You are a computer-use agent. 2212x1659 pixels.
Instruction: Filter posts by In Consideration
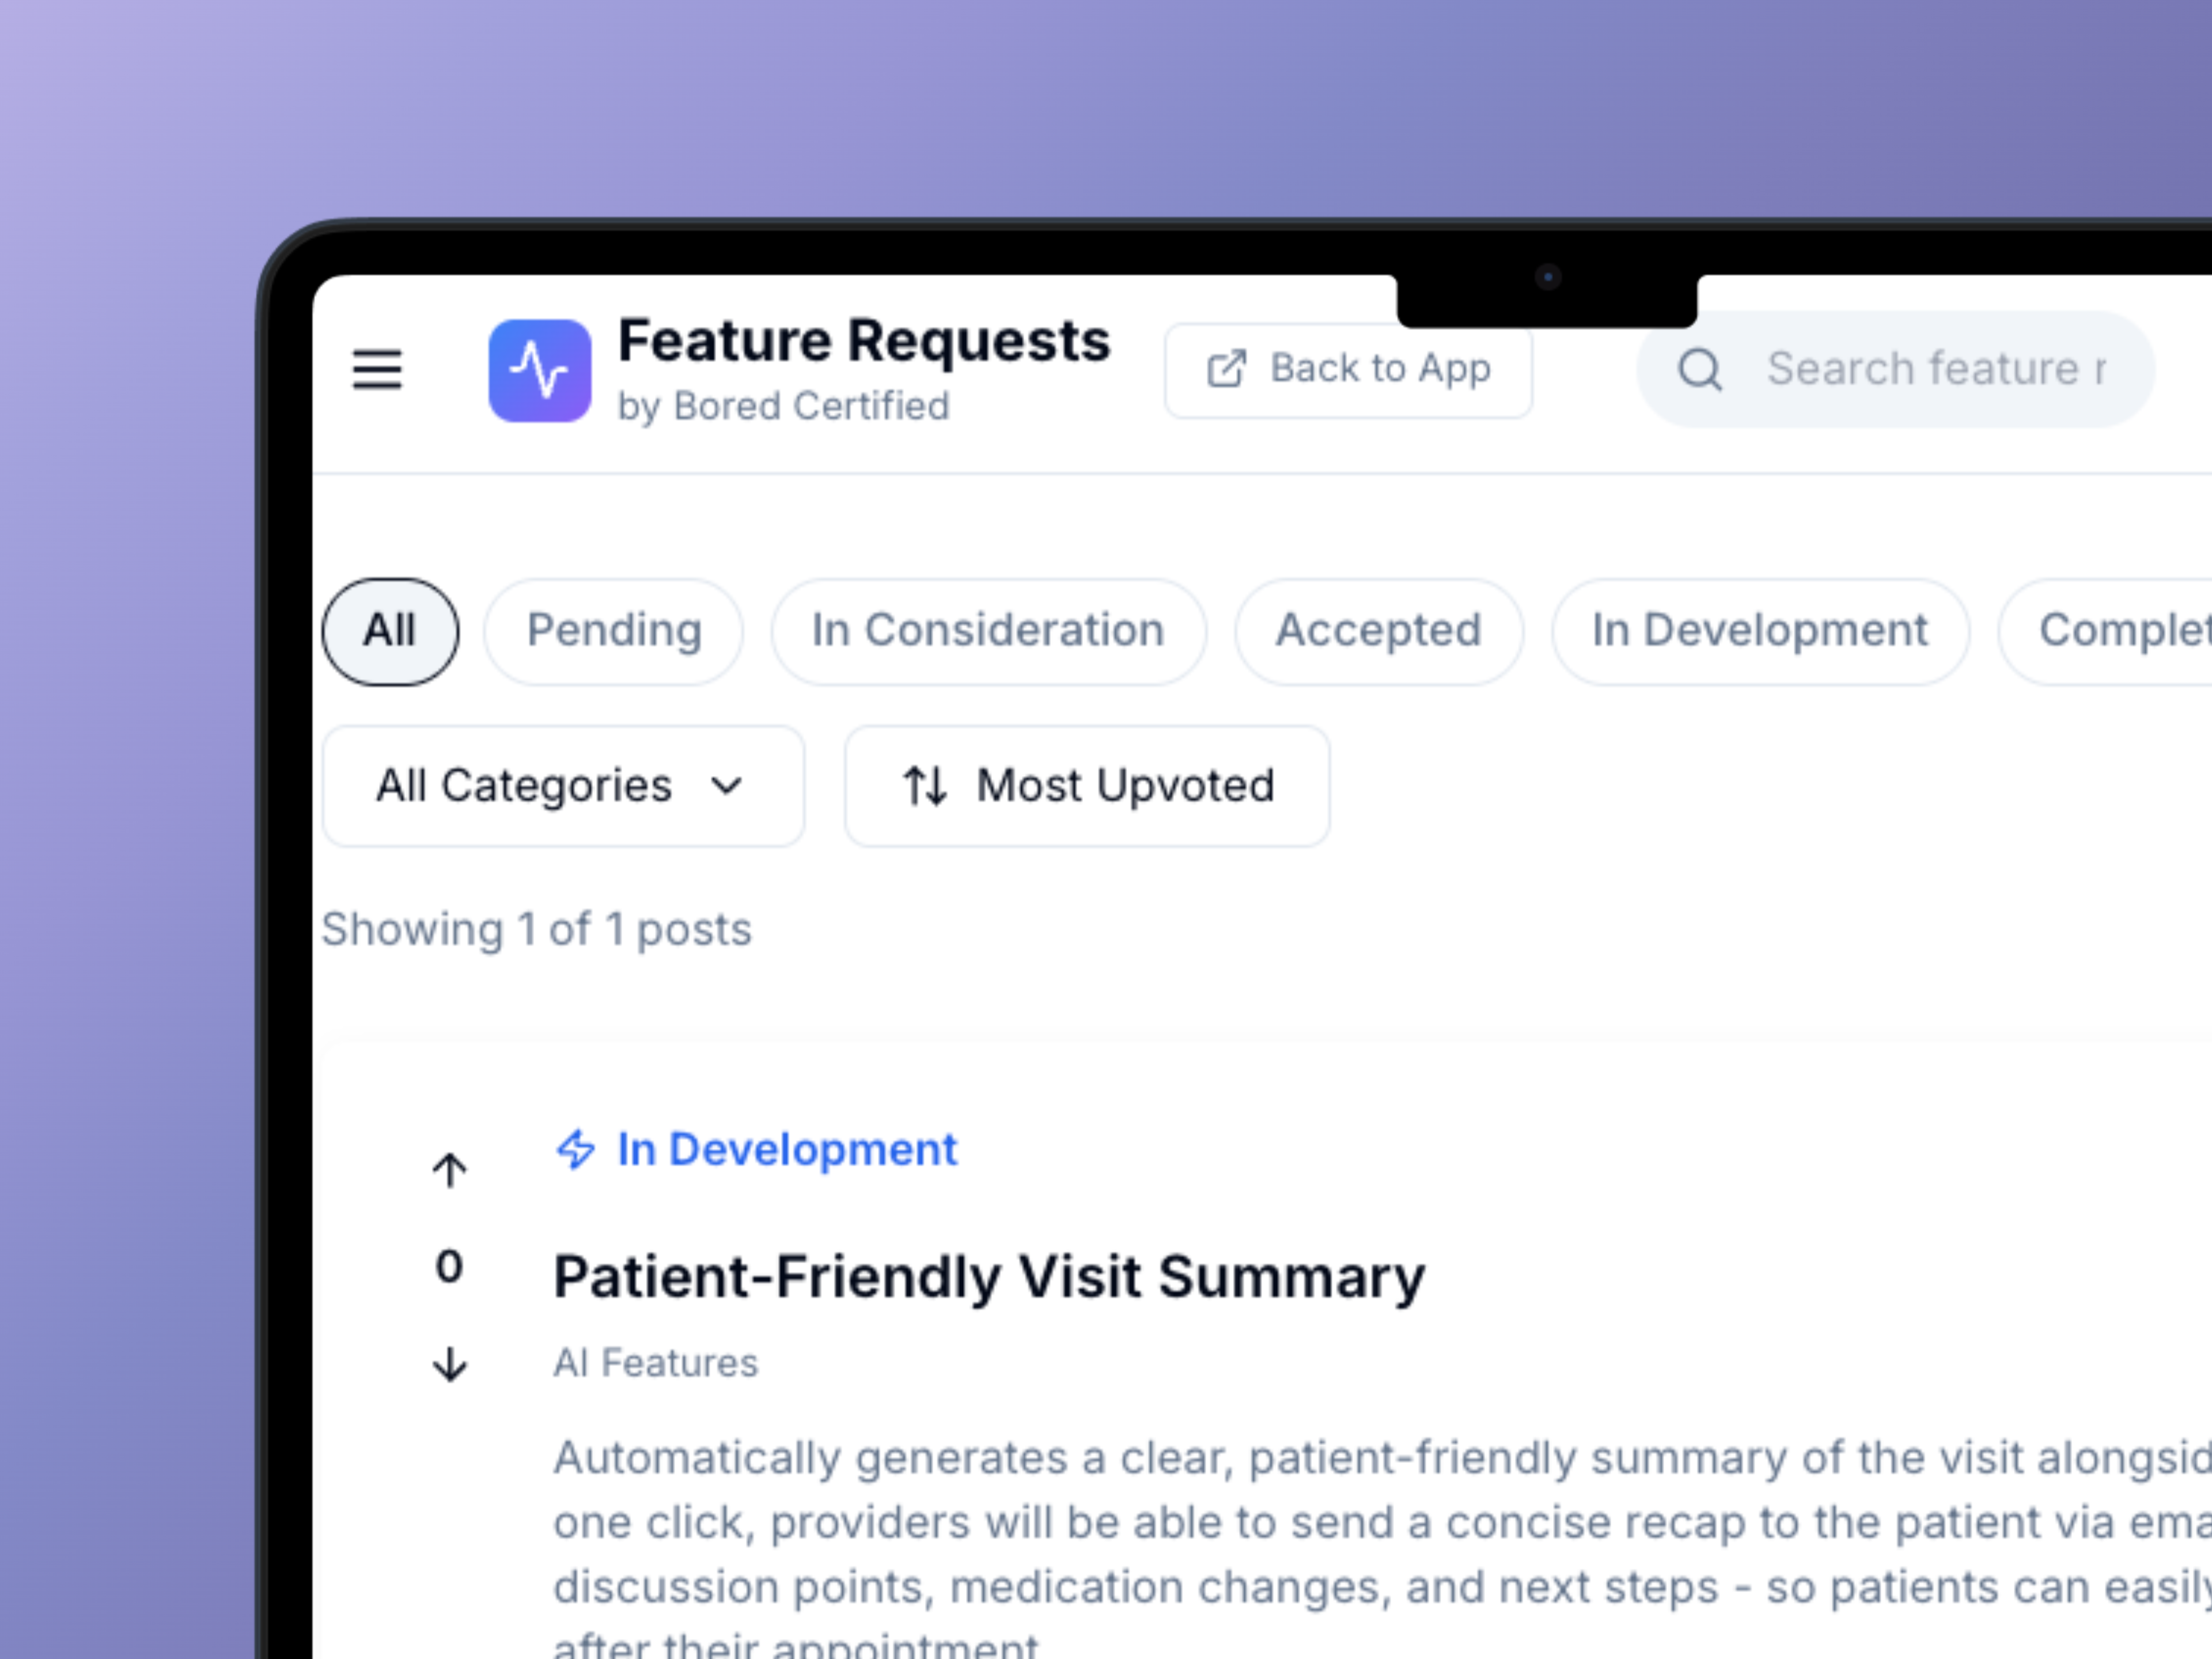coord(988,631)
